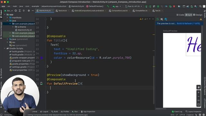Click Collapse All in Project panel
This screenshot has height=116, width=206.
24,11
